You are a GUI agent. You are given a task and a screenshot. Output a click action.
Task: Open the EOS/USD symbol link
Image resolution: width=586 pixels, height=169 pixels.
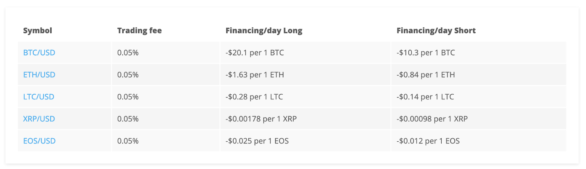(x=39, y=141)
